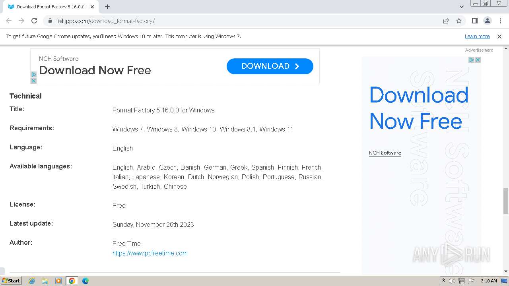
Task: Show hidden system tray icons
Action: pos(443,281)
